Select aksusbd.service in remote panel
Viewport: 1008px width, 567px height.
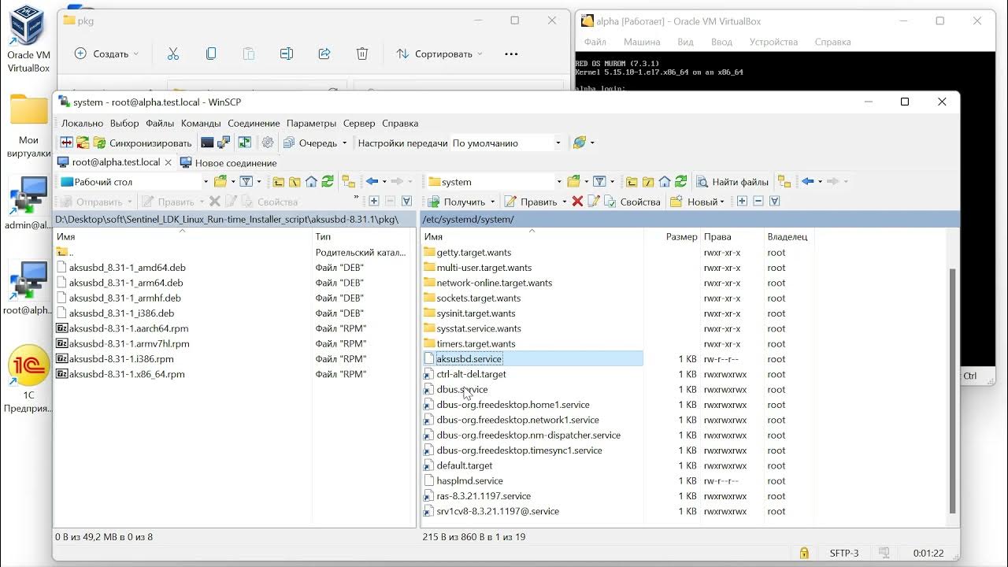click(469, 359)
